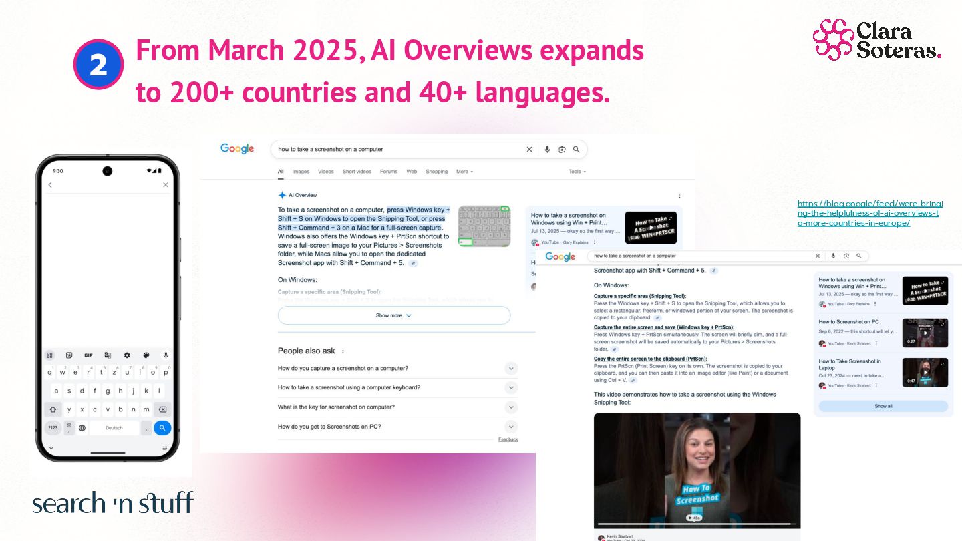Click the AI Overview sparkle icon
962x541 pixels.
click(282, 195)
